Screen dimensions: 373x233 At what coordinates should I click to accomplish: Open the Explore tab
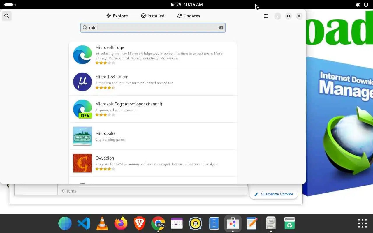point(117,16)
